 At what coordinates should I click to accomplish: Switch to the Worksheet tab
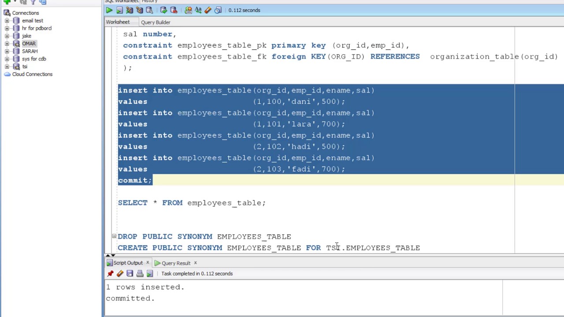118,22
